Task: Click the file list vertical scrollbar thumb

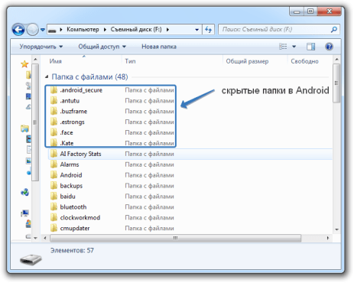Action: (336, 83)
